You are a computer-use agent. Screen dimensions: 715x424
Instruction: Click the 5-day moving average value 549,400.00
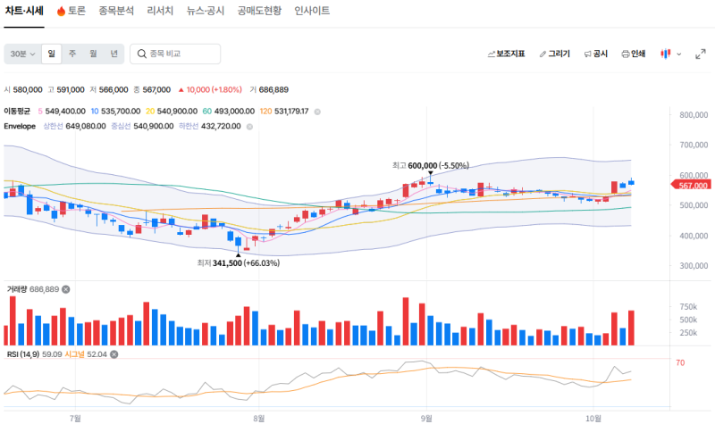(65, 111)
